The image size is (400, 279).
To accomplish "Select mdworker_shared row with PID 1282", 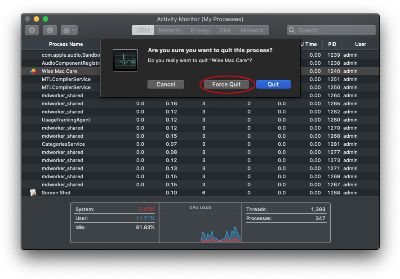I will pyautogui.click(x=200, y=112).
